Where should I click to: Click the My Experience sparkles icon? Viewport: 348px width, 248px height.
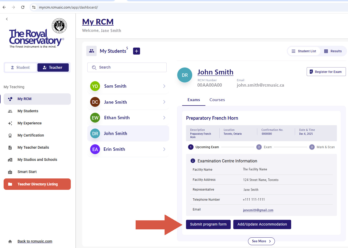coord(10,123)
